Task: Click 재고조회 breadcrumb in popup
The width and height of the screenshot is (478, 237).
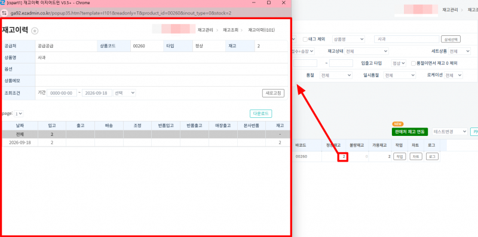Action: coord(231,30)
